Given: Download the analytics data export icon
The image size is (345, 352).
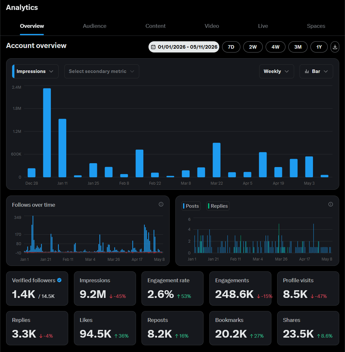Looking at the screenshot, I should 335,47.
